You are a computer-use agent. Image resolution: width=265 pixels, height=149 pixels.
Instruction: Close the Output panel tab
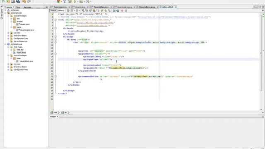pyautogui.click(x=57, y=117)
